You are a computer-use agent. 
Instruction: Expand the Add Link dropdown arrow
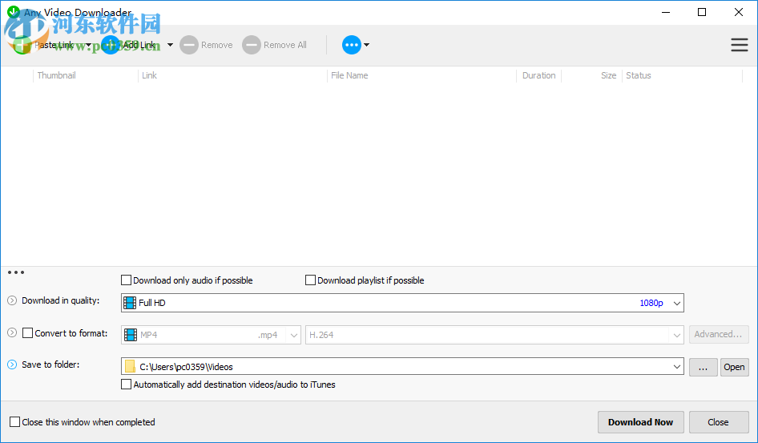point(170,45)
